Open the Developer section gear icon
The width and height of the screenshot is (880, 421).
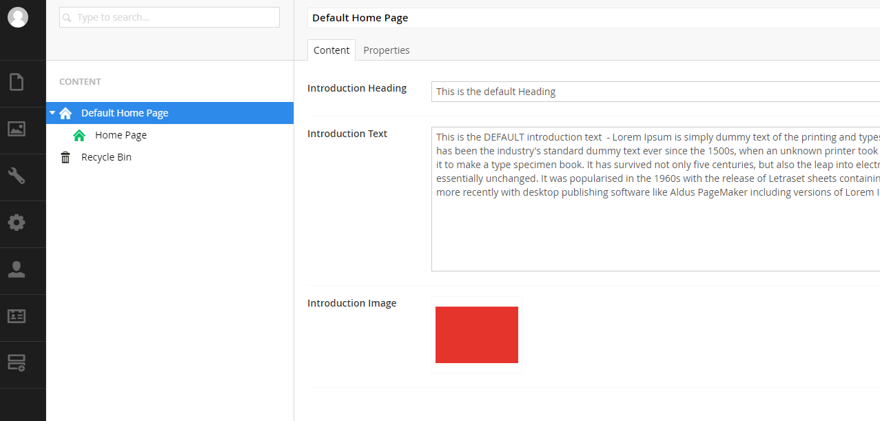pyautogui.click(x=17, y=223)
